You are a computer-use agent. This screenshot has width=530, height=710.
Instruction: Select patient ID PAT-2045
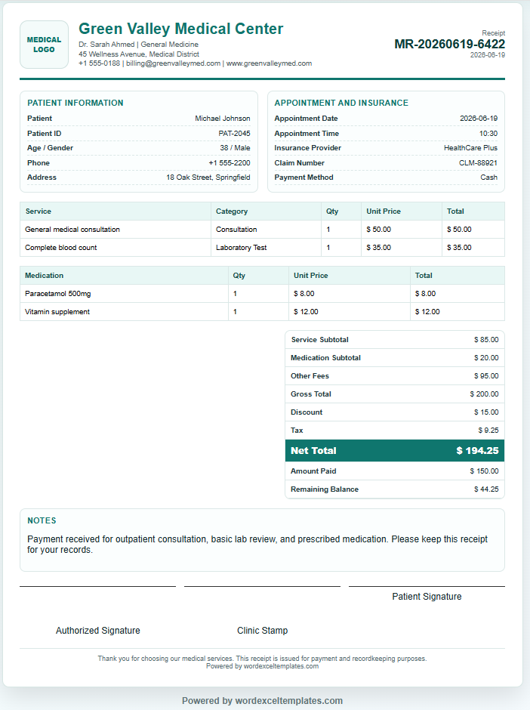pyautogui.click(x=234, y=133)
